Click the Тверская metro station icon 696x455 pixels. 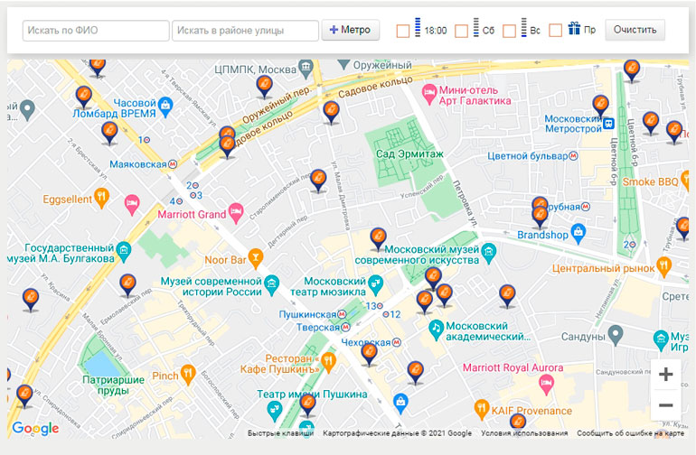pos(345,328)
